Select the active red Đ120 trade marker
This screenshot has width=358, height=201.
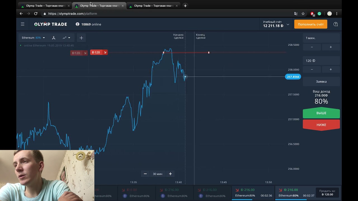coord(99,52)
